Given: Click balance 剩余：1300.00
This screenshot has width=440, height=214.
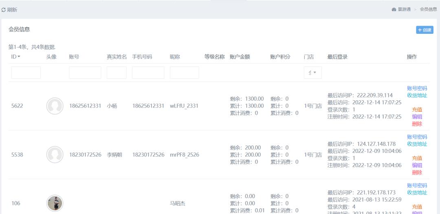Looking at the screenshot, I should point(247,99).
